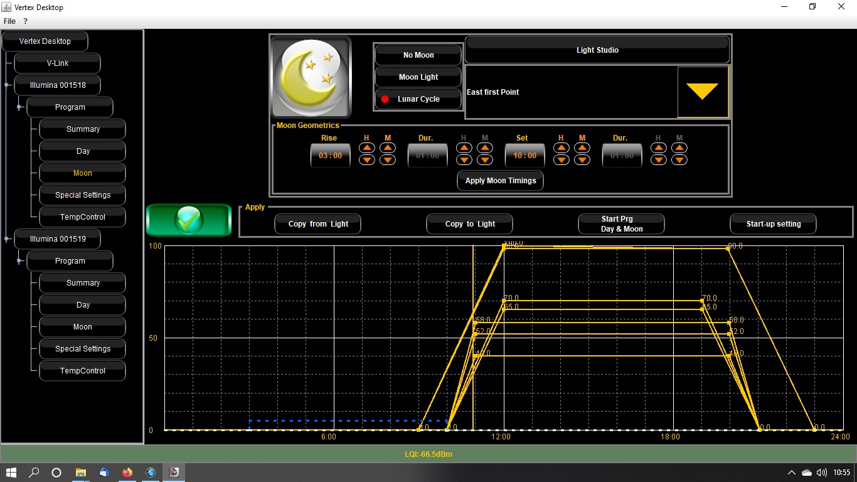Collapse Program node under Illumina 001519
The image size is (857, 482).
click(x=19, y=260)
